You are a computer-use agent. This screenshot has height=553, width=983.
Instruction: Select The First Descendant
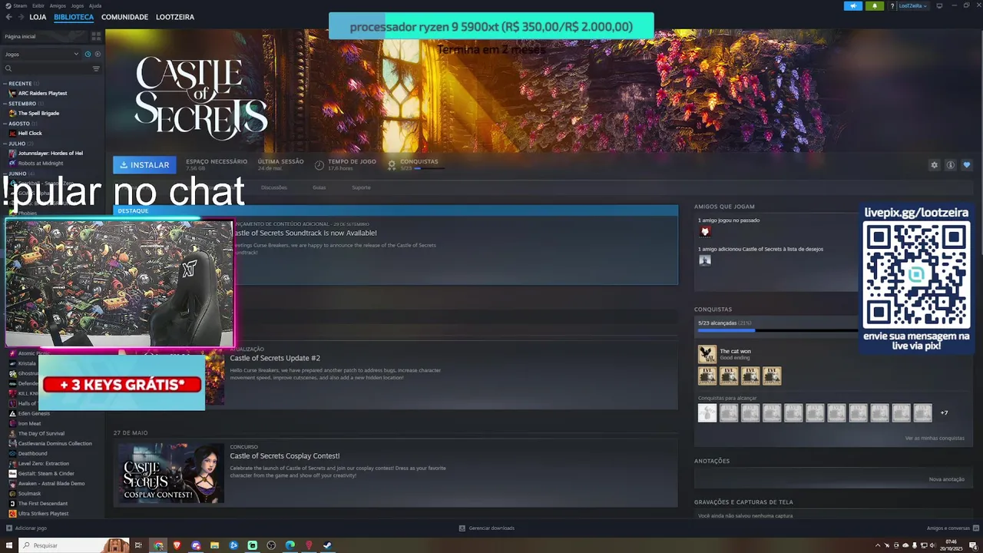click(x=42, y=503)
